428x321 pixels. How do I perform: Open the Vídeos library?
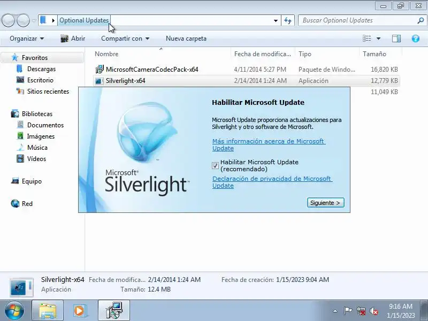(x=36, y=159)
